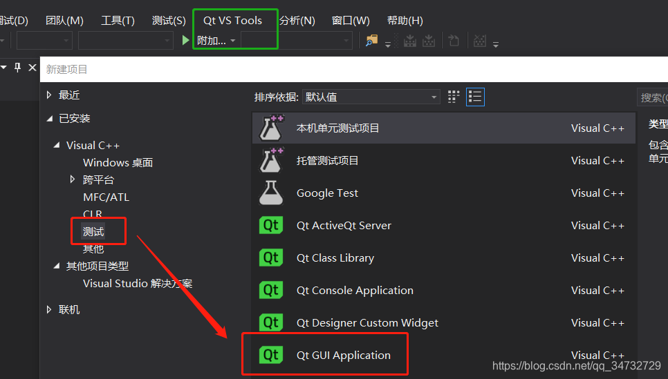Open the 测试(S) menu

pyautogui.click(x=169, y=21)
